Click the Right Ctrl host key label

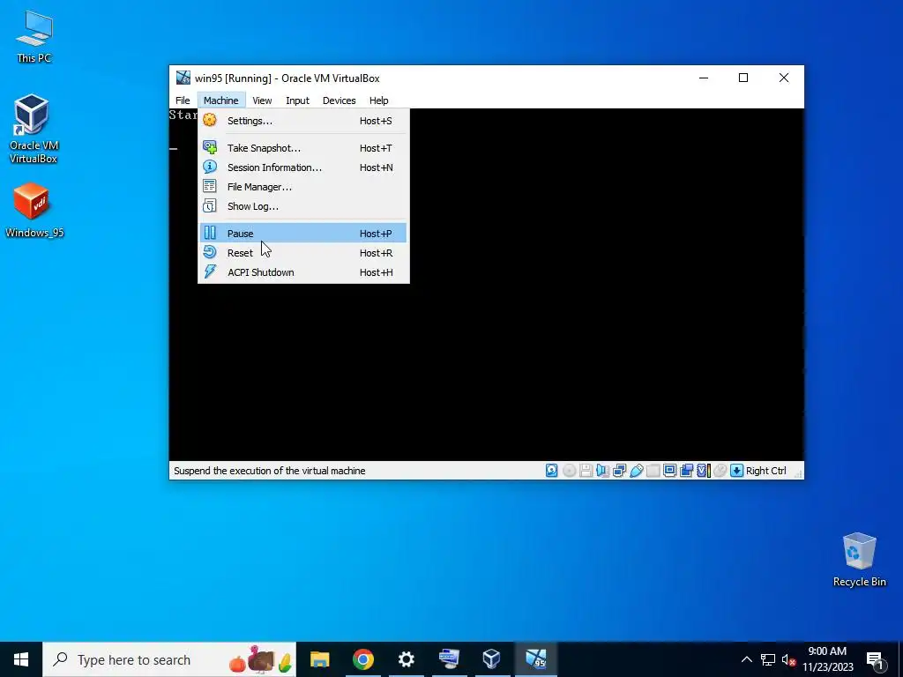[x=765, y=471]
